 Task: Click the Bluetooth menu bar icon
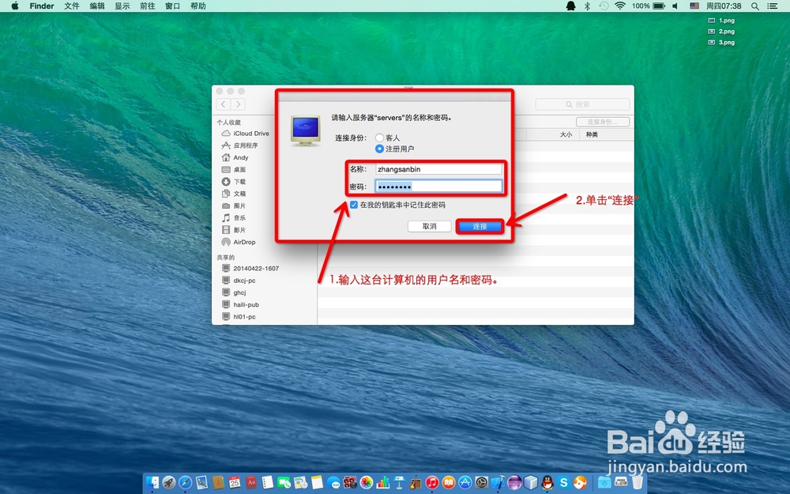tap(587, 6)
